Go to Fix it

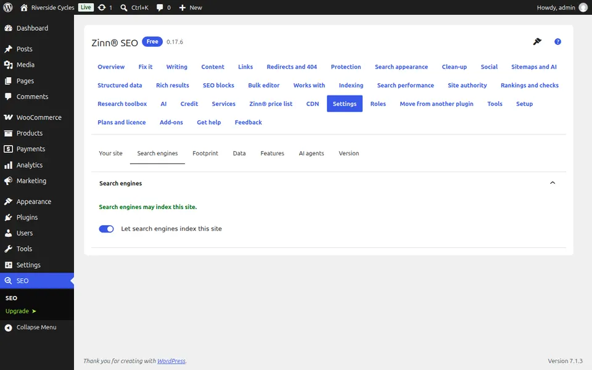tap(146, 67)
